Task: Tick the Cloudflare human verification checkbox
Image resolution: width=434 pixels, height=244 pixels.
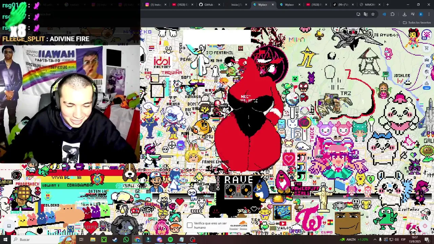Action: (190, 225)
